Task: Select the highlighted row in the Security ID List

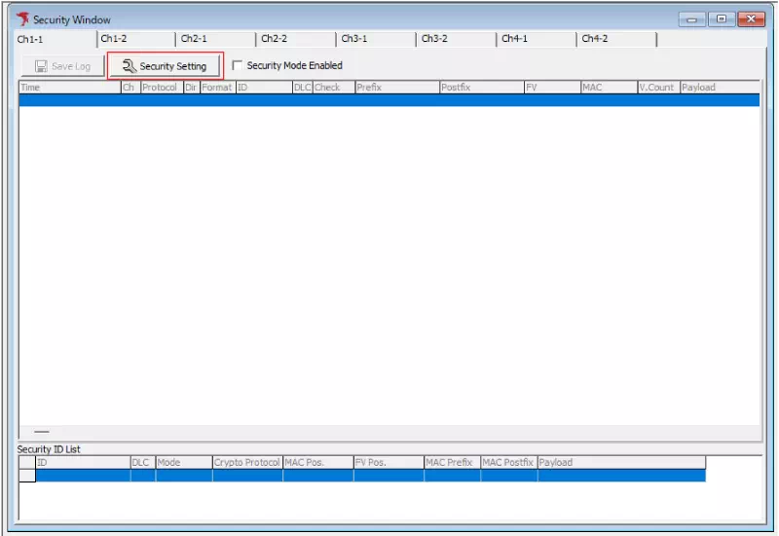Action: click(371, 476)
